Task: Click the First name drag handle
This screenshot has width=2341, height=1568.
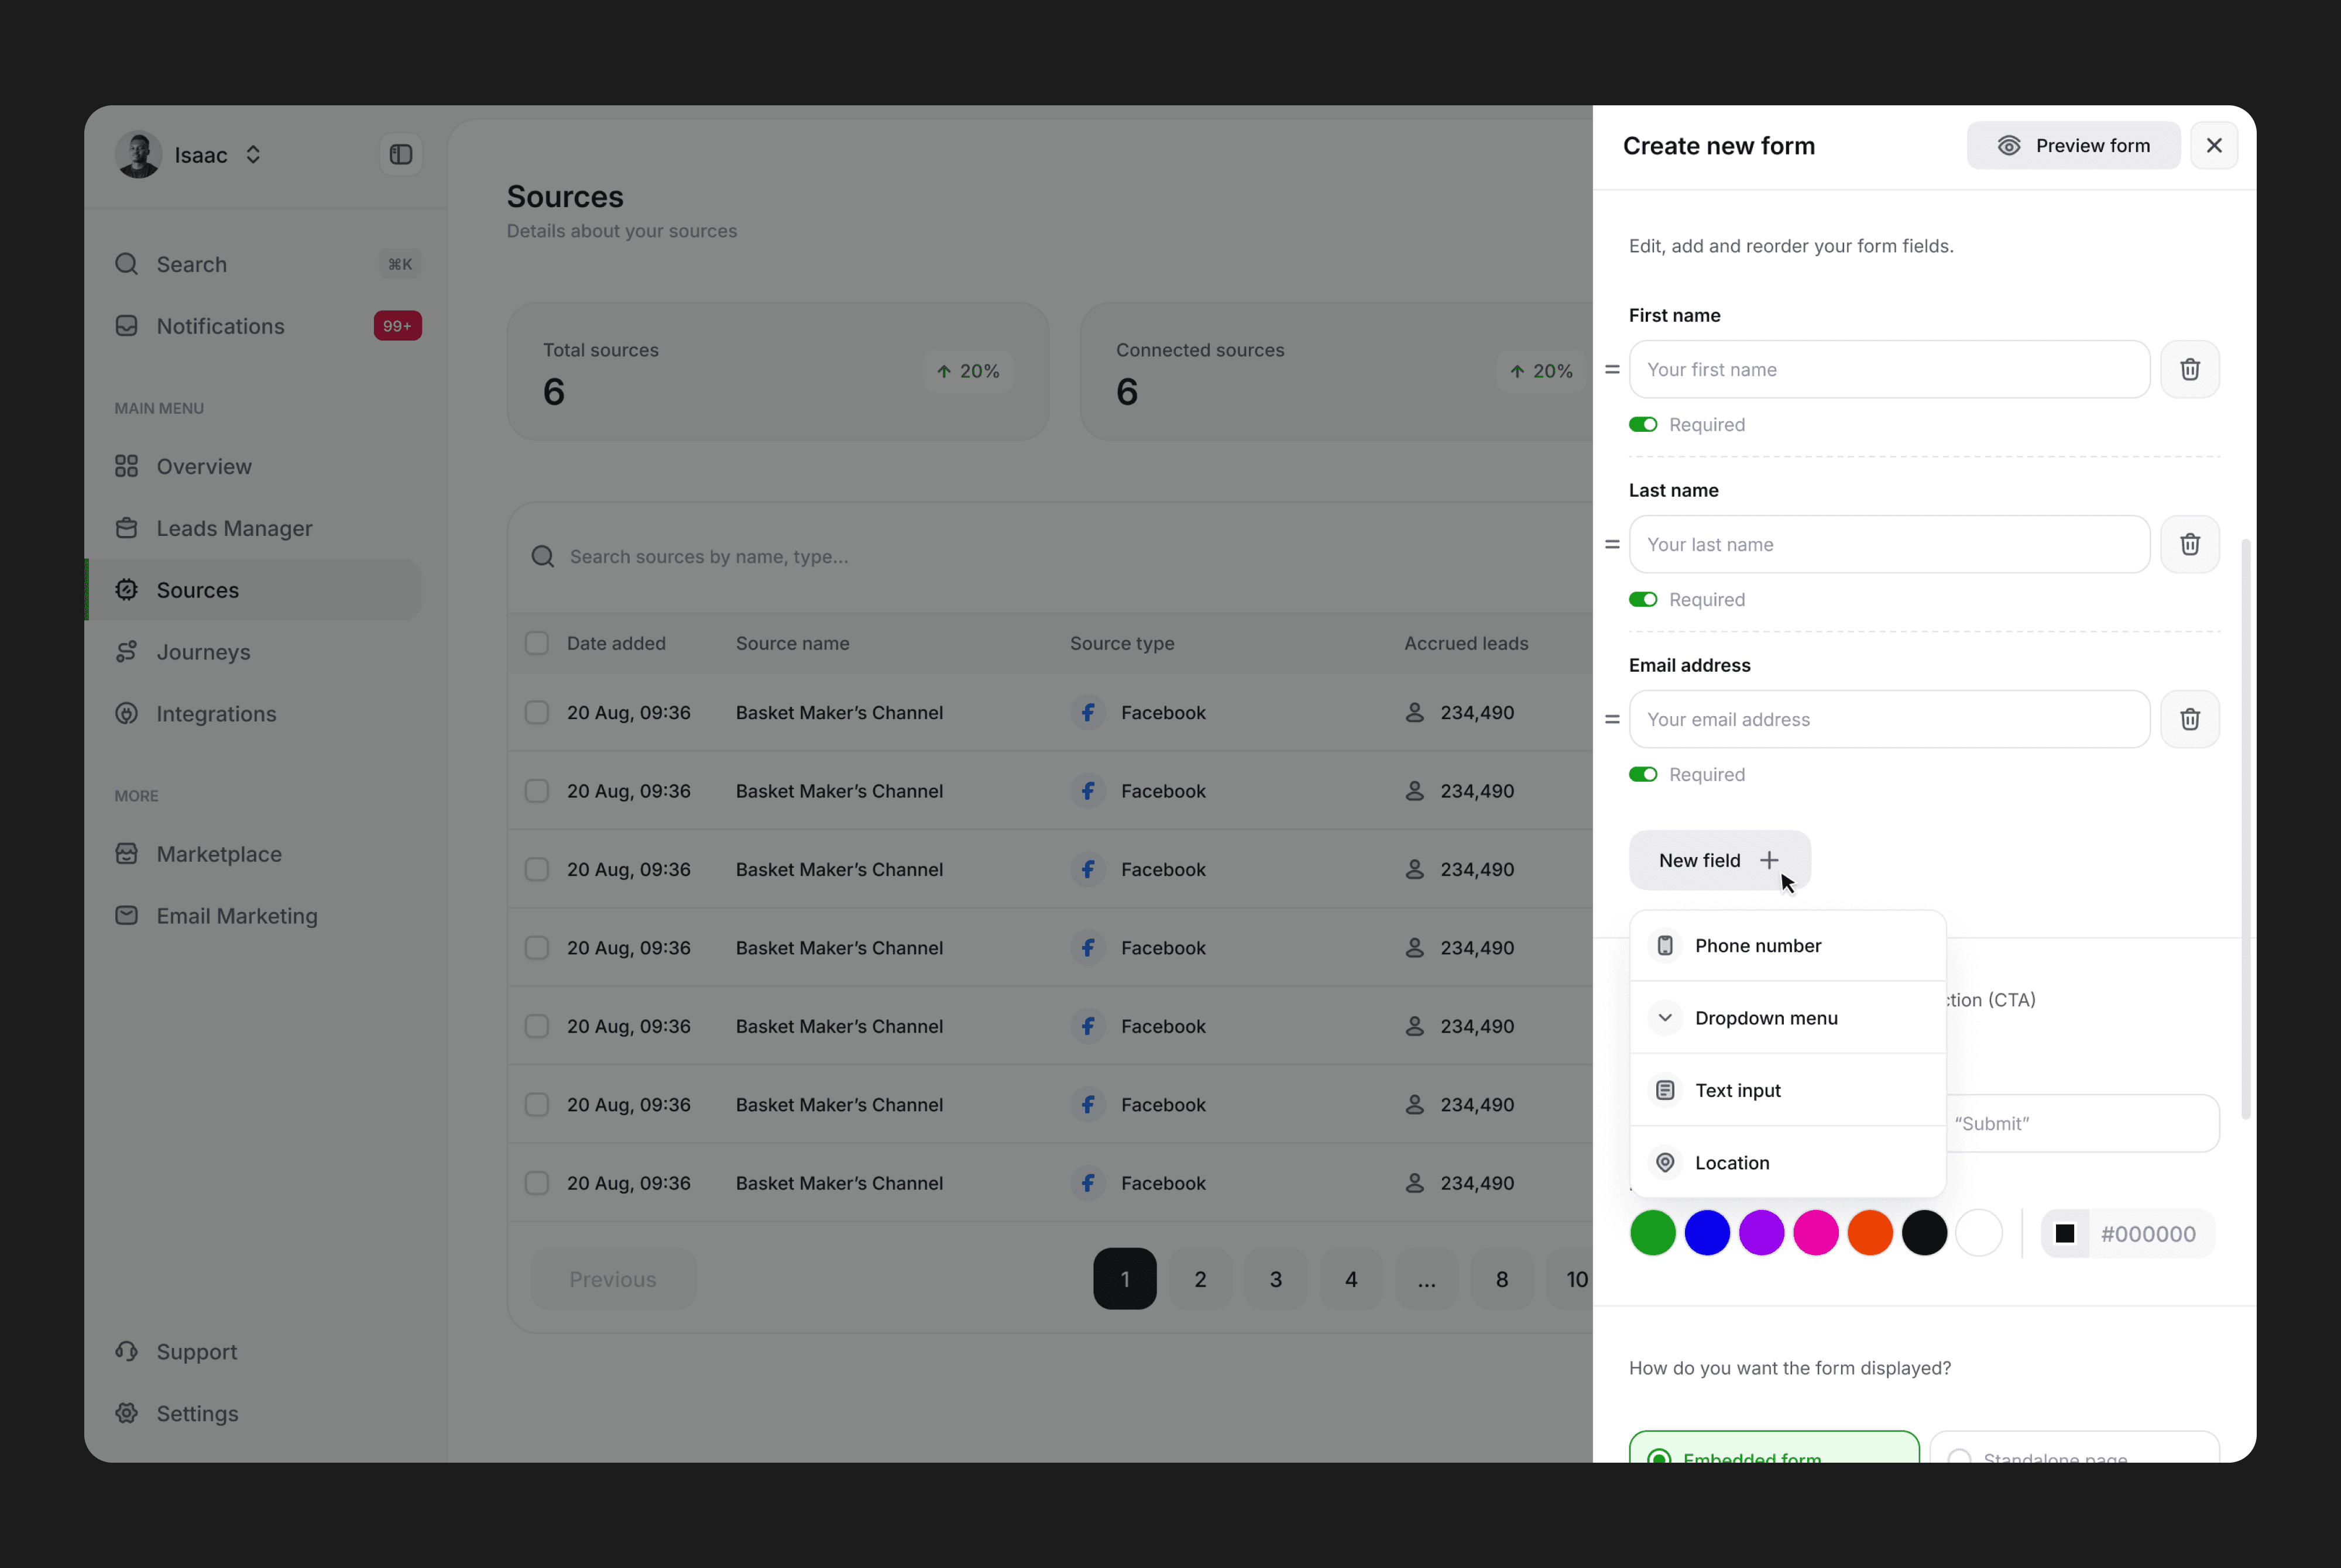Action: pyautogui.click(x=1612, y=369)
